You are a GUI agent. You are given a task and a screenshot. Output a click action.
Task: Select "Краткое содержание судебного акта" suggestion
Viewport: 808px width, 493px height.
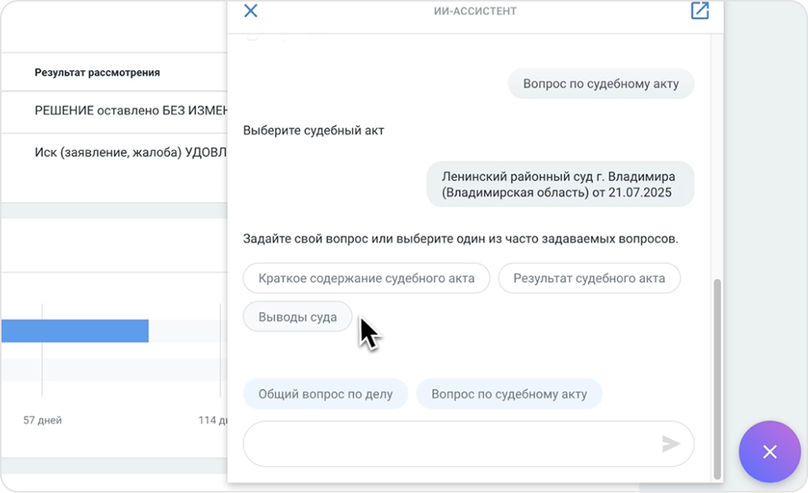[366, 278]
